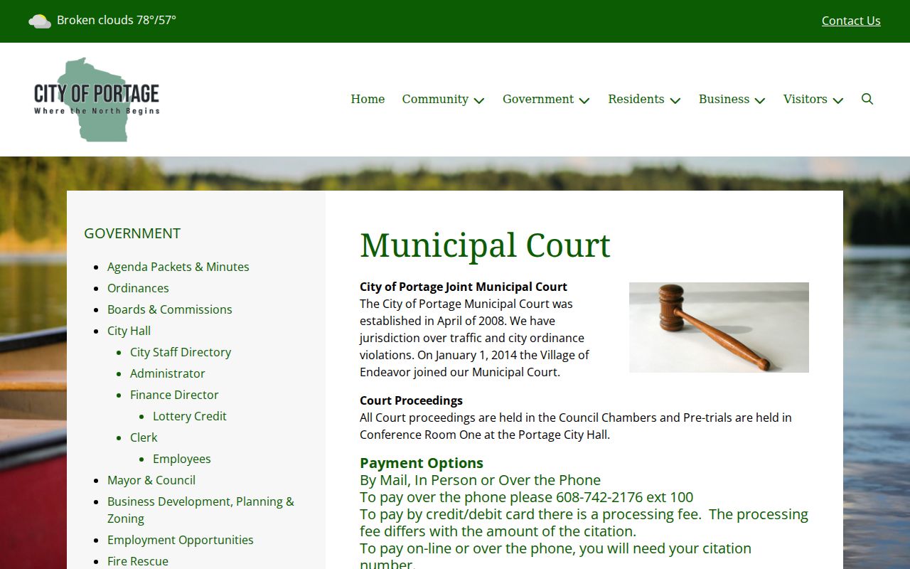Click the City of Portage logo
Image resolution: width=910 pixels, height=569 pixels.
(x=97, y=100)
